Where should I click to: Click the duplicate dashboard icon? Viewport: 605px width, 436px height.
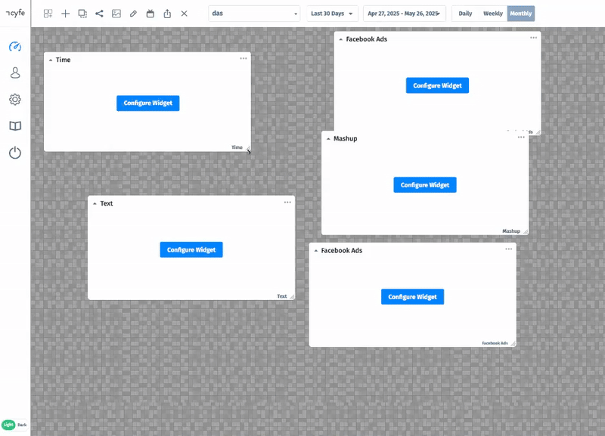(x=82, y=14)
